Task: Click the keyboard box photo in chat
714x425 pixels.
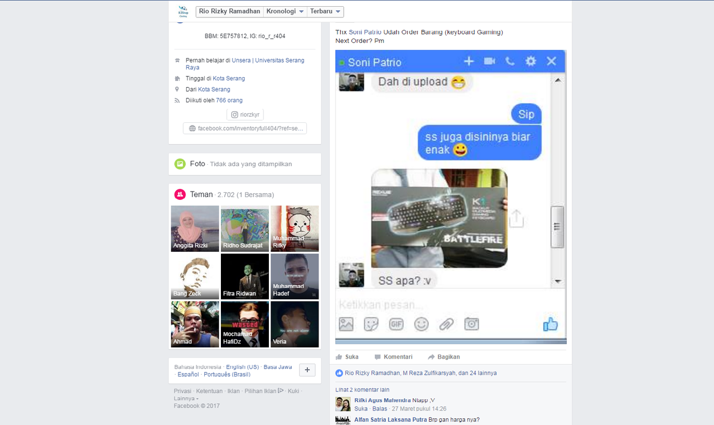Action: tap(440, 218)
